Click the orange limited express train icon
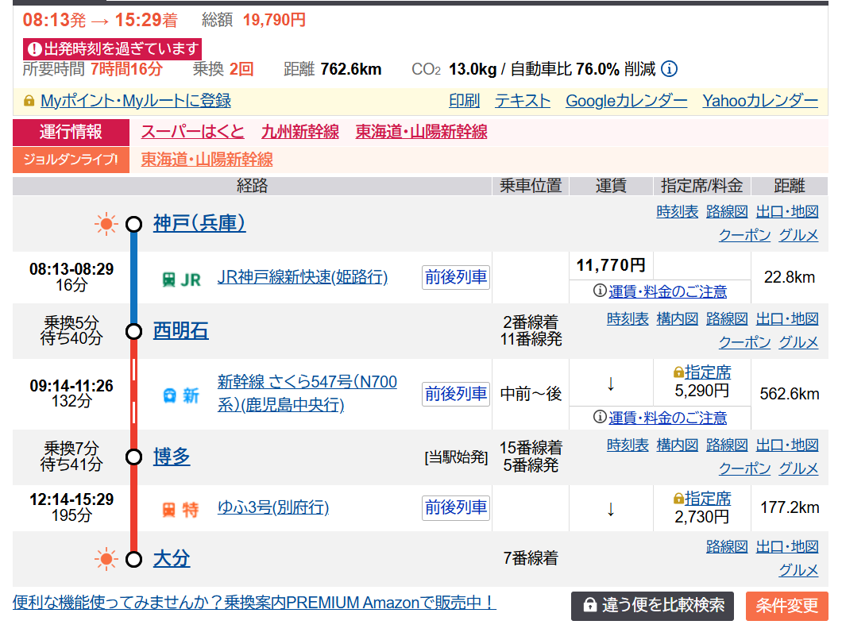The width and height of the screenshot is (842, 640). click(x=169, y=510)
